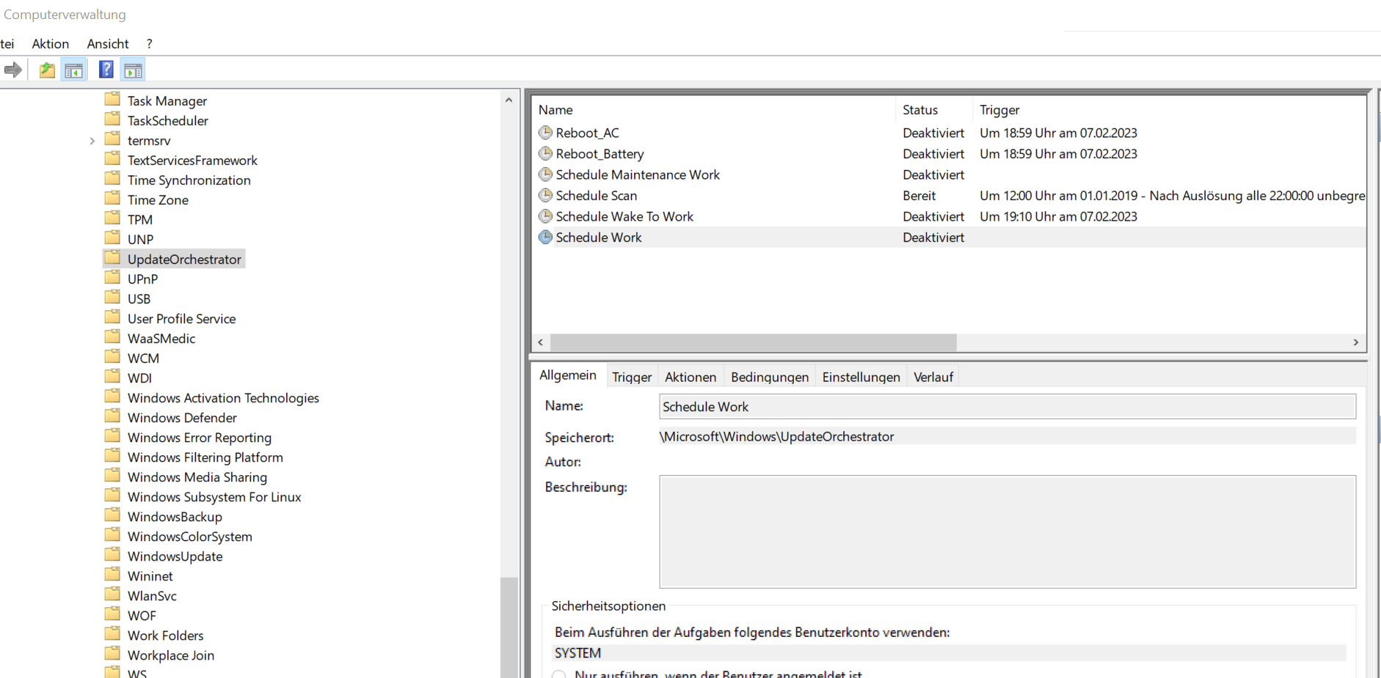1381x678 pixels.
Task: Click the Reboot_Battery task clock icon
Action: (x=545, y=154)
